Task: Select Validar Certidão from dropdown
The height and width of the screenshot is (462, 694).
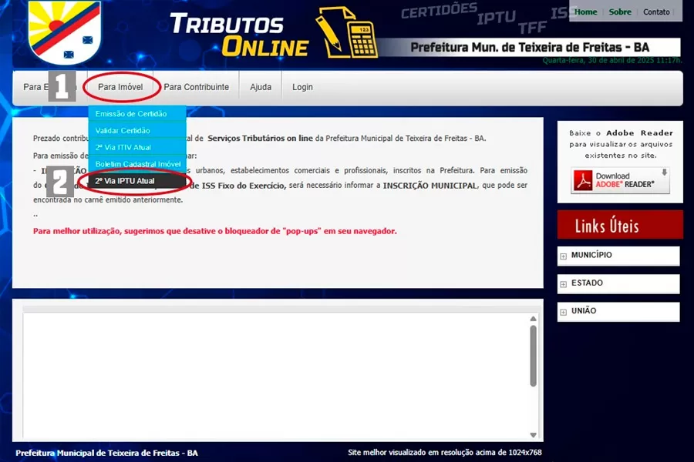Action: click(137, 130)
